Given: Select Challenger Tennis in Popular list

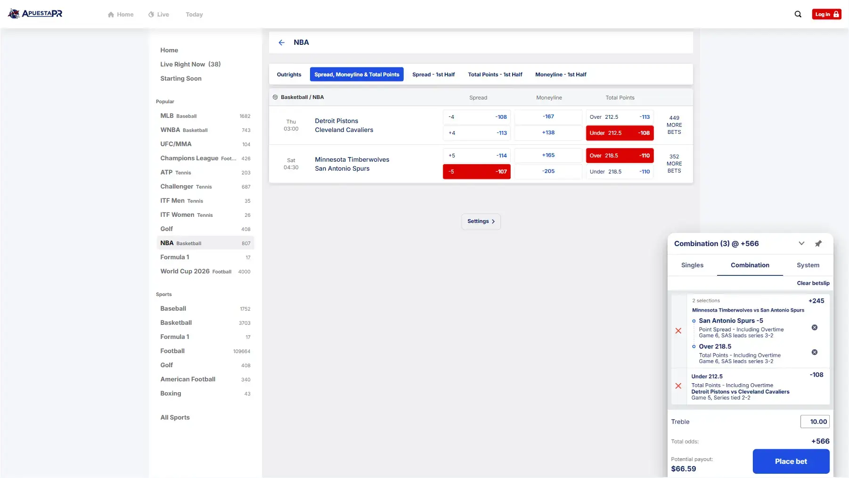Looking at the screenshot, I should 205,187.
